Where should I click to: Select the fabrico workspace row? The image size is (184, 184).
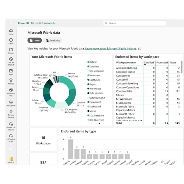(148, 95)
